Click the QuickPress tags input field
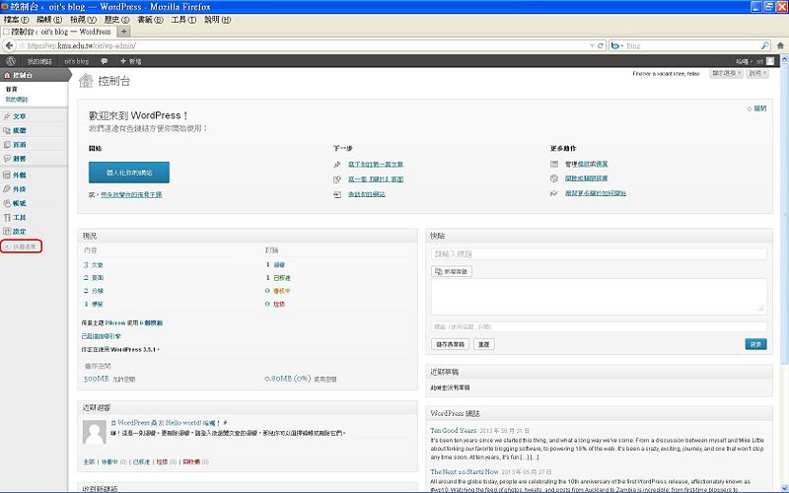Viewport: 789px width, 493px height. [x=599, y=327]
